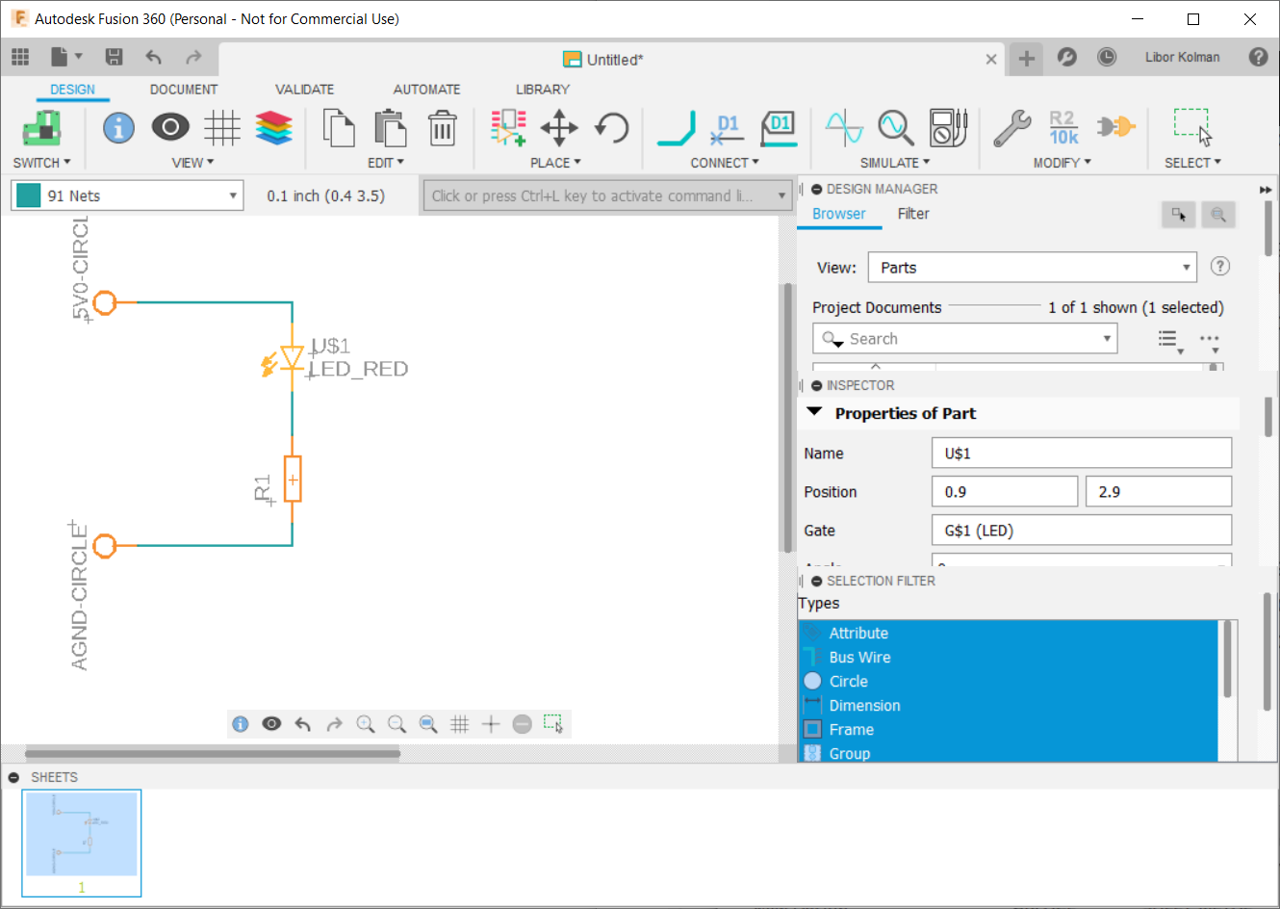
Task: Click the Add Part icon
Action: [x=508, y=127]
